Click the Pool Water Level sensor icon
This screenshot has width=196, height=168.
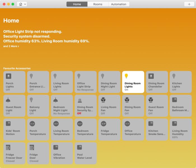[x=80, y=147]
